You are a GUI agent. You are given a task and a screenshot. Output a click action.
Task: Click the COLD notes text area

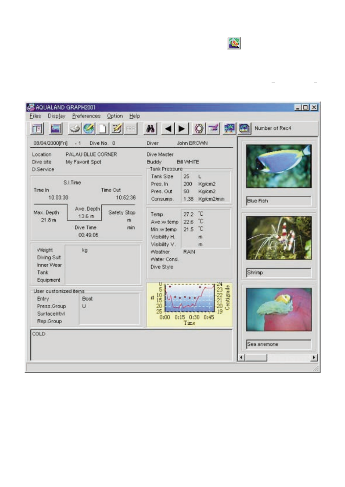131,345
